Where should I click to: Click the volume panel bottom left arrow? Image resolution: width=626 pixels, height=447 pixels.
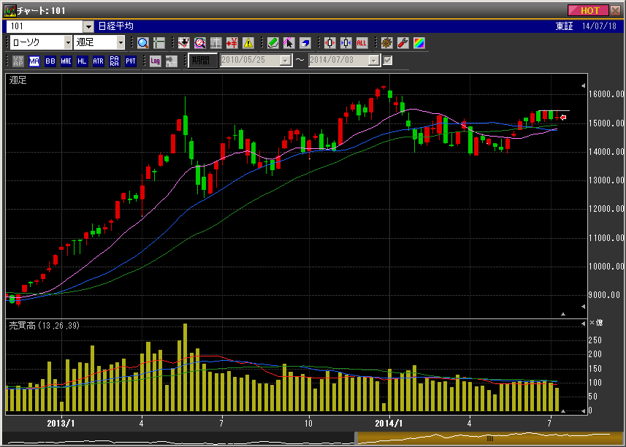coord(584,410)
